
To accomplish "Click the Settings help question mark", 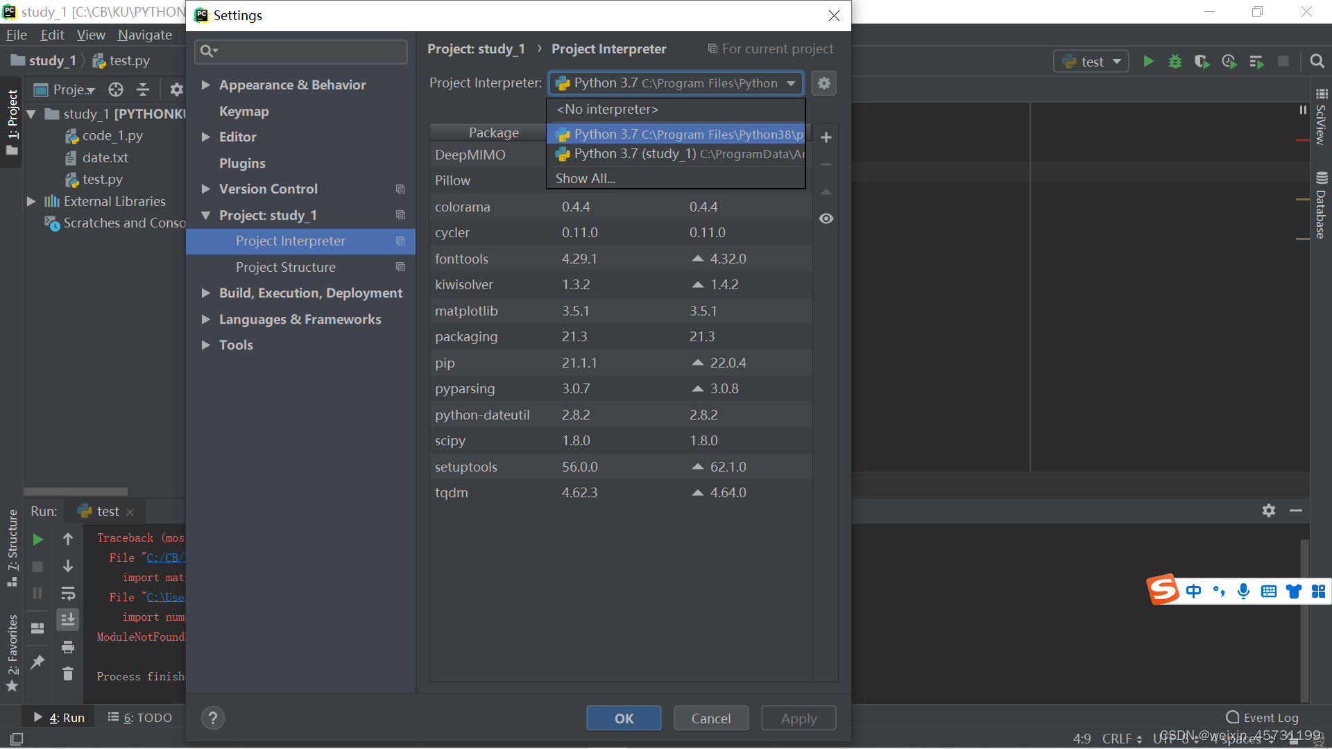I will [213, 718].
